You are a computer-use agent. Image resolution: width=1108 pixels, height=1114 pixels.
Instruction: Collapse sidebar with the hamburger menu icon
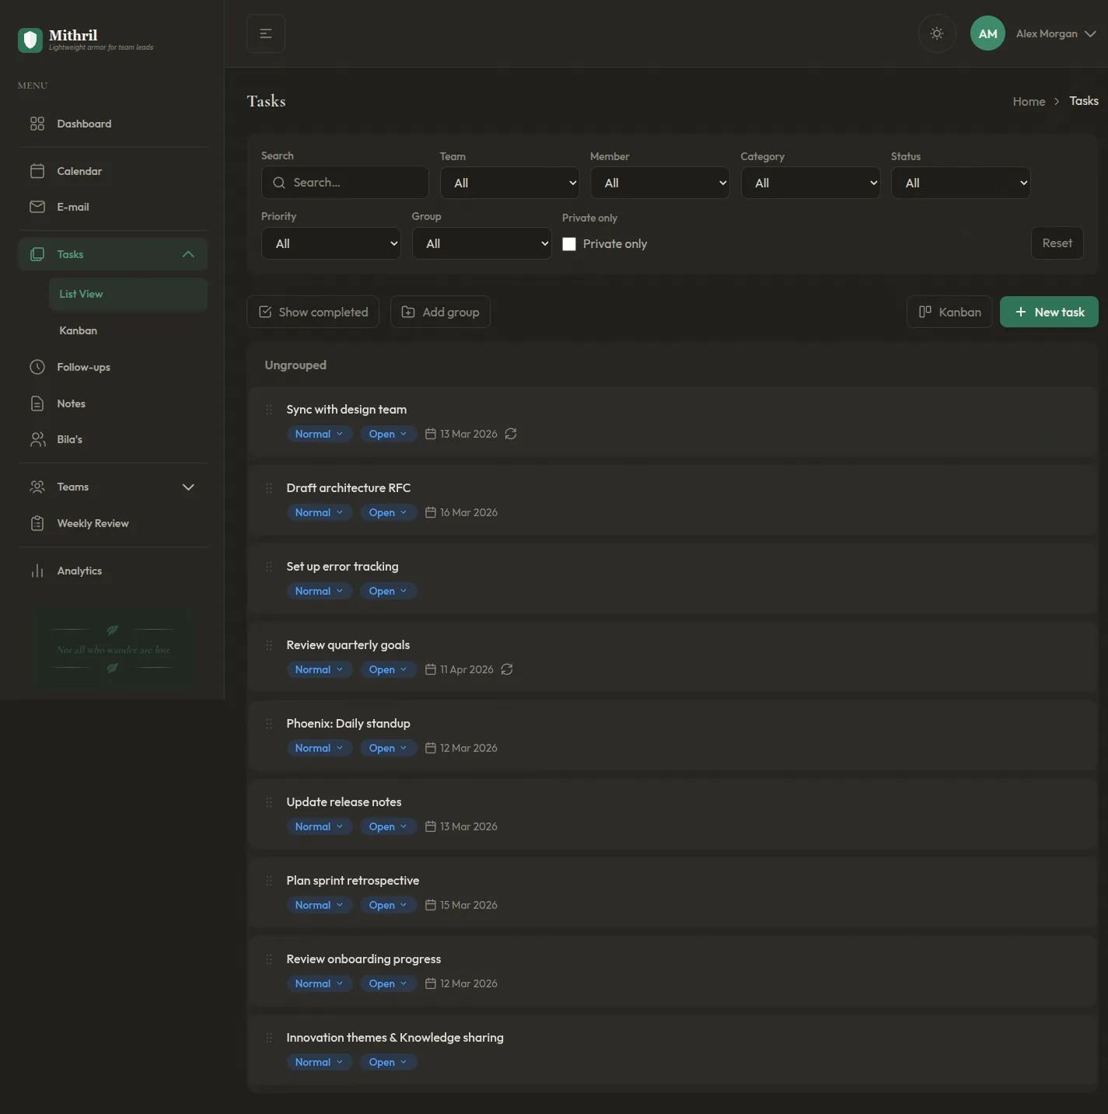266,33
